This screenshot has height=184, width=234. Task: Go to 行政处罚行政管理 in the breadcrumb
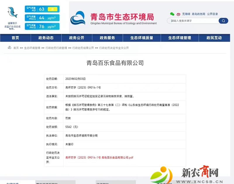(56, 48)
